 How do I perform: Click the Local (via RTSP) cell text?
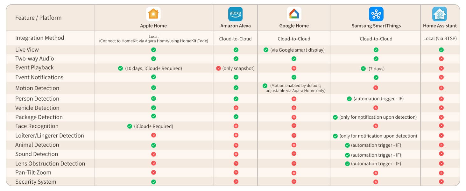click(440, 39)
